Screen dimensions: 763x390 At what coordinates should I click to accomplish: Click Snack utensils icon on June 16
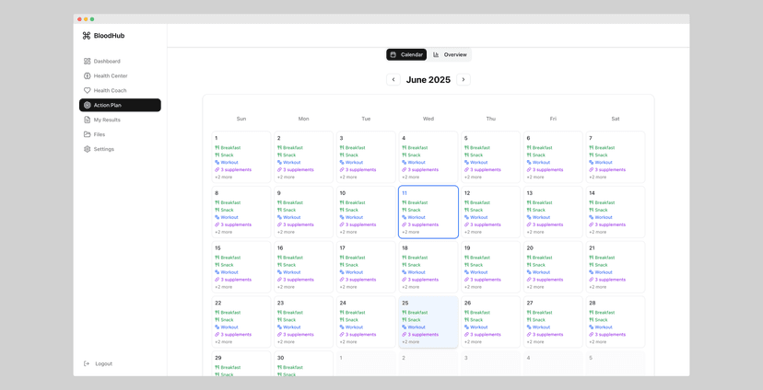[280, 265]
